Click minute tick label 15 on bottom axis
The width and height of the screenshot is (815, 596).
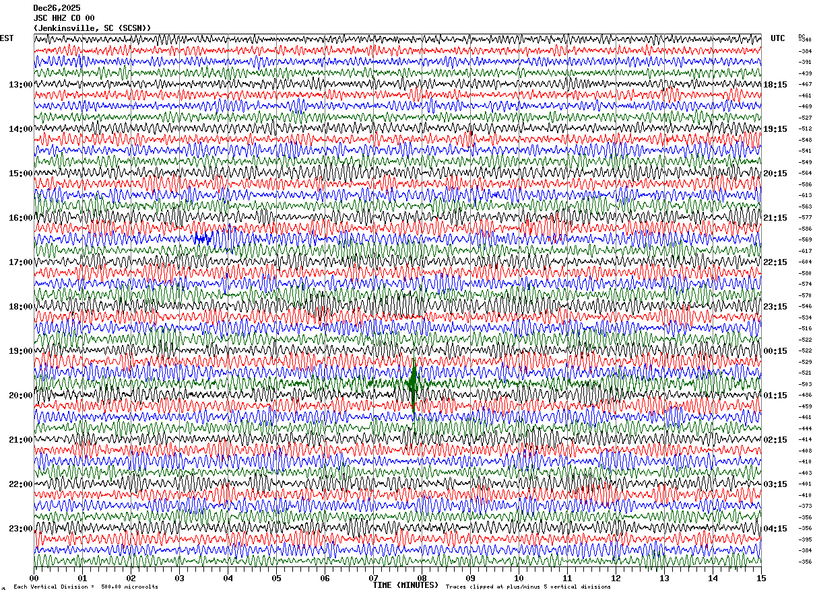(x=761, y=578)
